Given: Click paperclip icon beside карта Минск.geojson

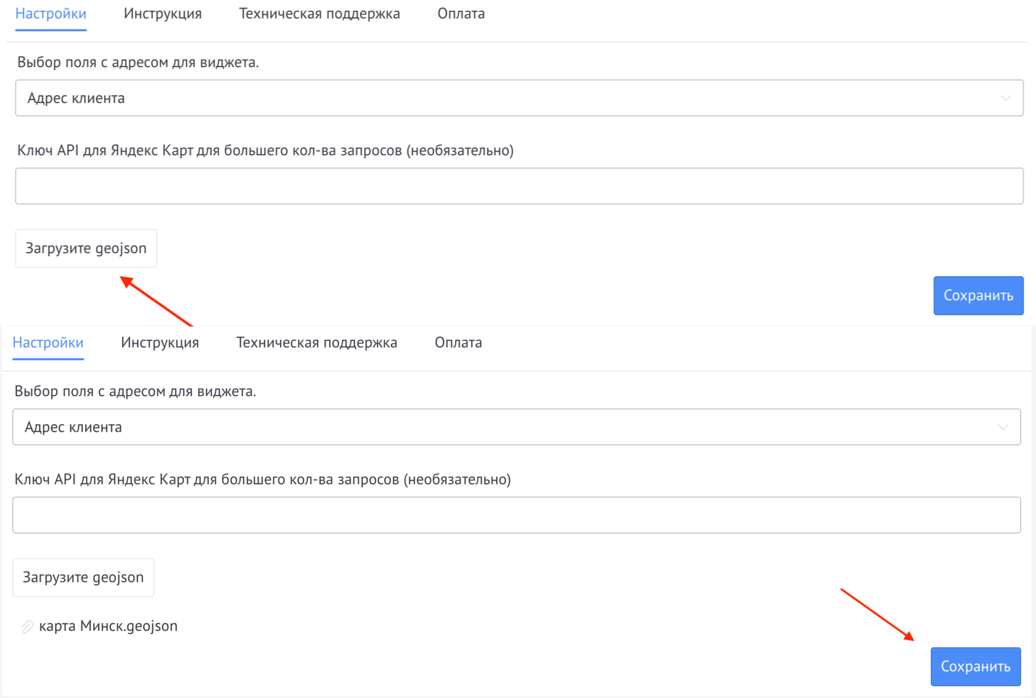Looking at the screenshot, I should [x=27, y=627].
